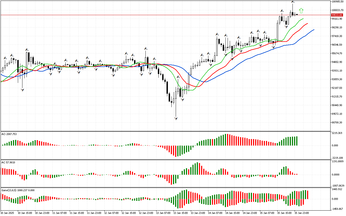This screenshot has width=346, height=216.
Task: Click the 15 Jan 23:00 time label
Action: [x=301, y=213]
